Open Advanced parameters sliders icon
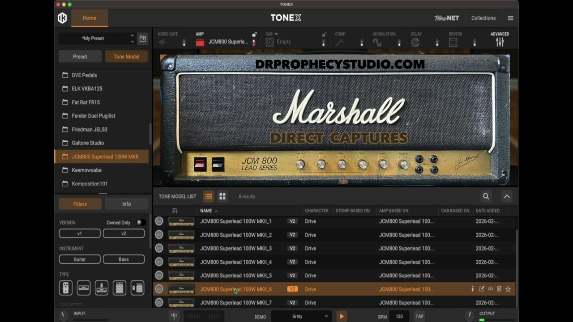Screen dimensions: 573x322 [x=500, y=42]
